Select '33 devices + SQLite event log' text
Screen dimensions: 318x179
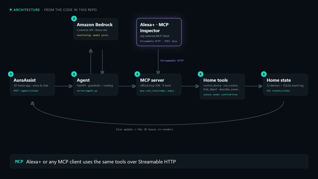coord(285,85)
